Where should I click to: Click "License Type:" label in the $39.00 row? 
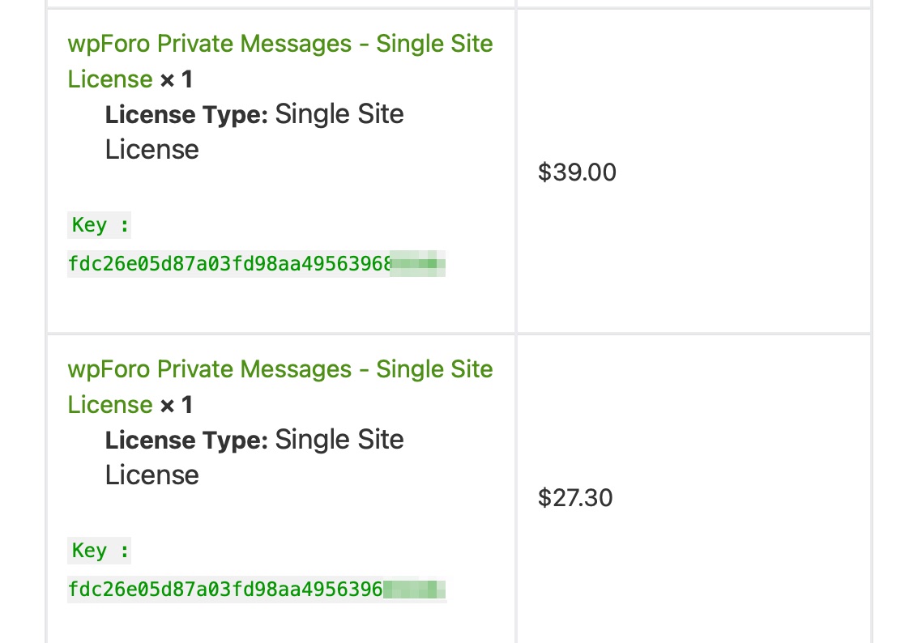click(x=186, y=115)
